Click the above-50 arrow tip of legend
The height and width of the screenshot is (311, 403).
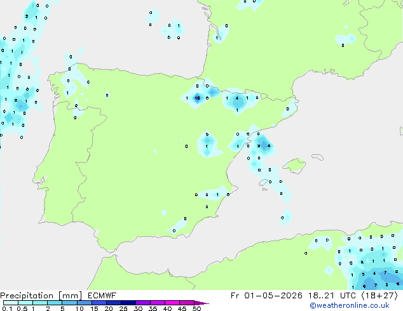(201, 303)
